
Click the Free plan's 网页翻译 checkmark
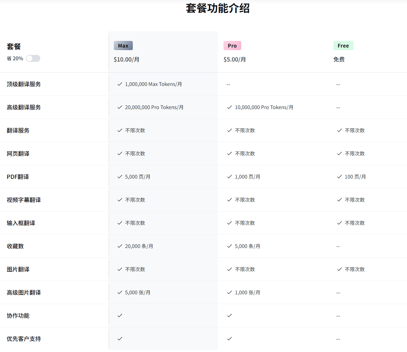click(x=339, y=153)
